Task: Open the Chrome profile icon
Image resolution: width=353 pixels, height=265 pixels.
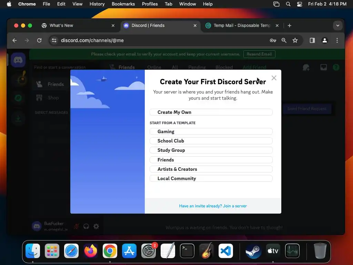Action: 325,40
